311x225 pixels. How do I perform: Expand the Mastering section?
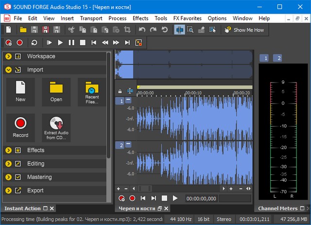(x=9, y=177)
